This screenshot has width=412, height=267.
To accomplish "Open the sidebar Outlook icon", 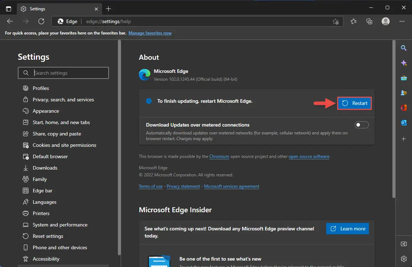I will [x=404, y=123].
